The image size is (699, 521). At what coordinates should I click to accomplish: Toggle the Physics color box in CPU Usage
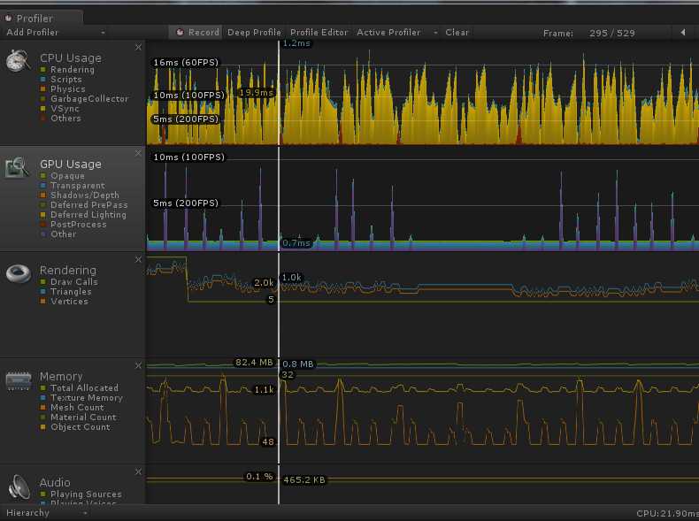click(x=43, y=89)
